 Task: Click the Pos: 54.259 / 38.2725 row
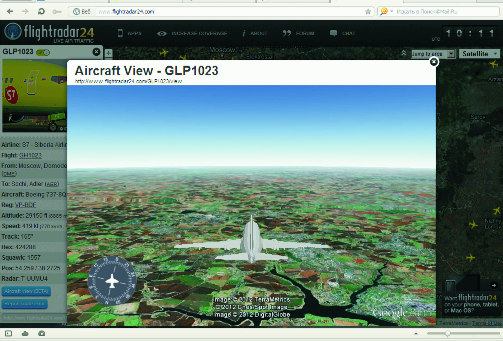coord(34,268)
